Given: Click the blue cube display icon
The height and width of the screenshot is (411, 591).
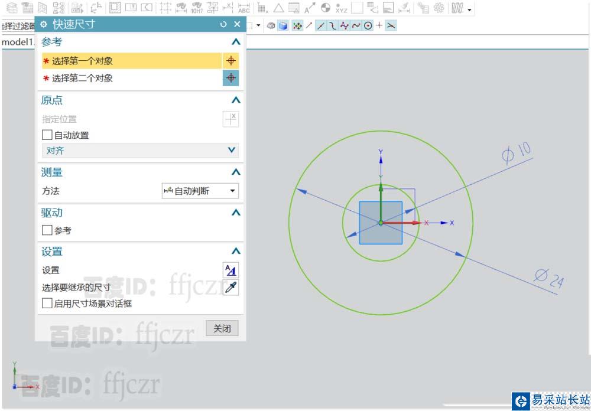Looking at the screenshot, I should (282, 25).
